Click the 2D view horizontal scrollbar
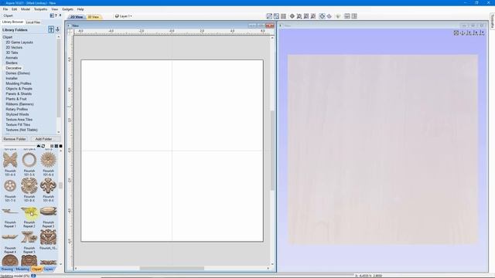495x278 pixels. coord(172,268)
